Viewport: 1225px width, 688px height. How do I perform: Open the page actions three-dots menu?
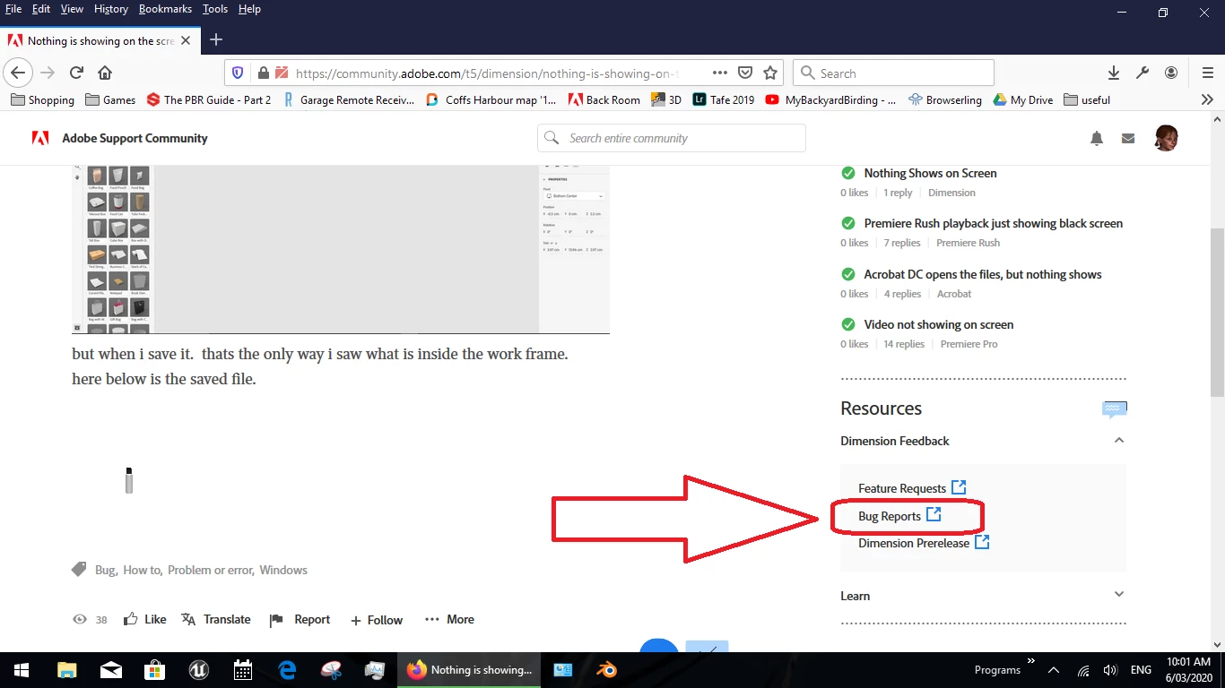pyautogui.click(x=720, y=73)
